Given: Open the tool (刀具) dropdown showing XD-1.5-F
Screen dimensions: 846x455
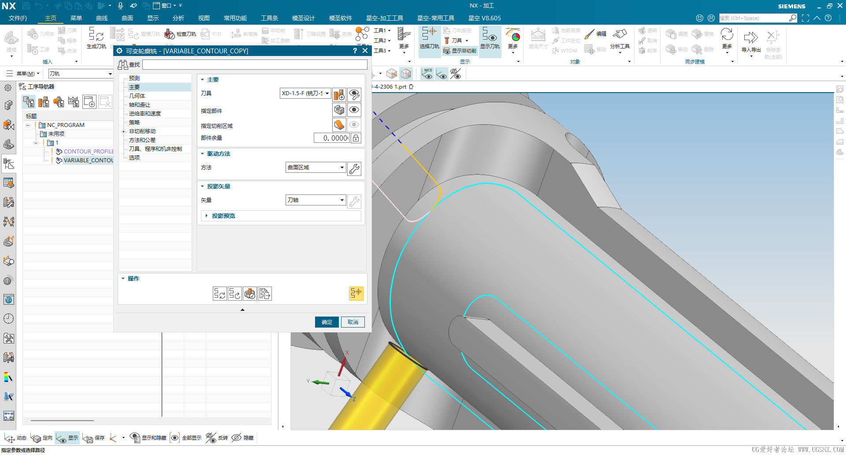Looking at the screenshot, I should coord(305,93).
